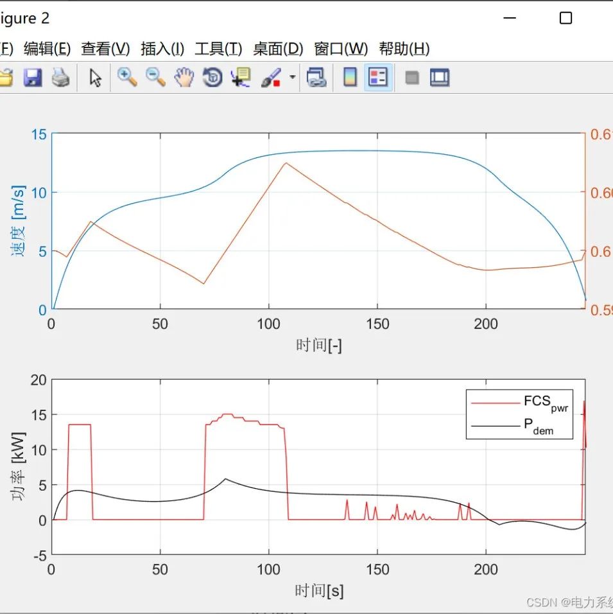Toggle the Insert Legend button
The image size is (613, 614).
[378, 77]
